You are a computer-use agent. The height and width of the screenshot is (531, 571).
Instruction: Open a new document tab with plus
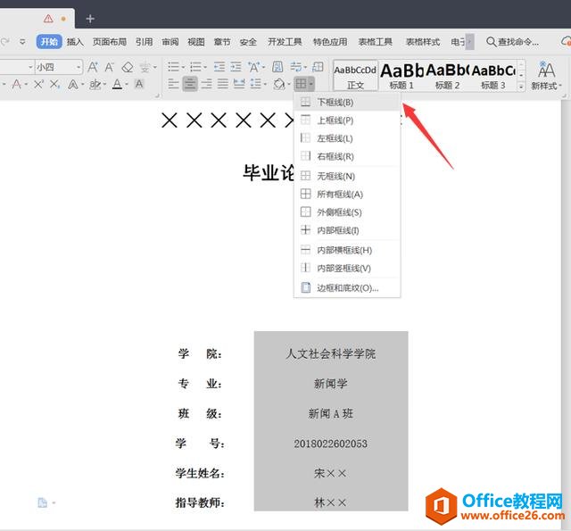90,19
